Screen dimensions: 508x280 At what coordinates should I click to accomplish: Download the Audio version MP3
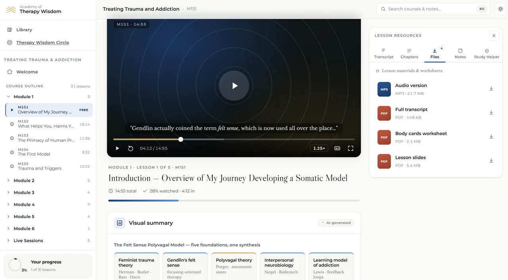491,89
